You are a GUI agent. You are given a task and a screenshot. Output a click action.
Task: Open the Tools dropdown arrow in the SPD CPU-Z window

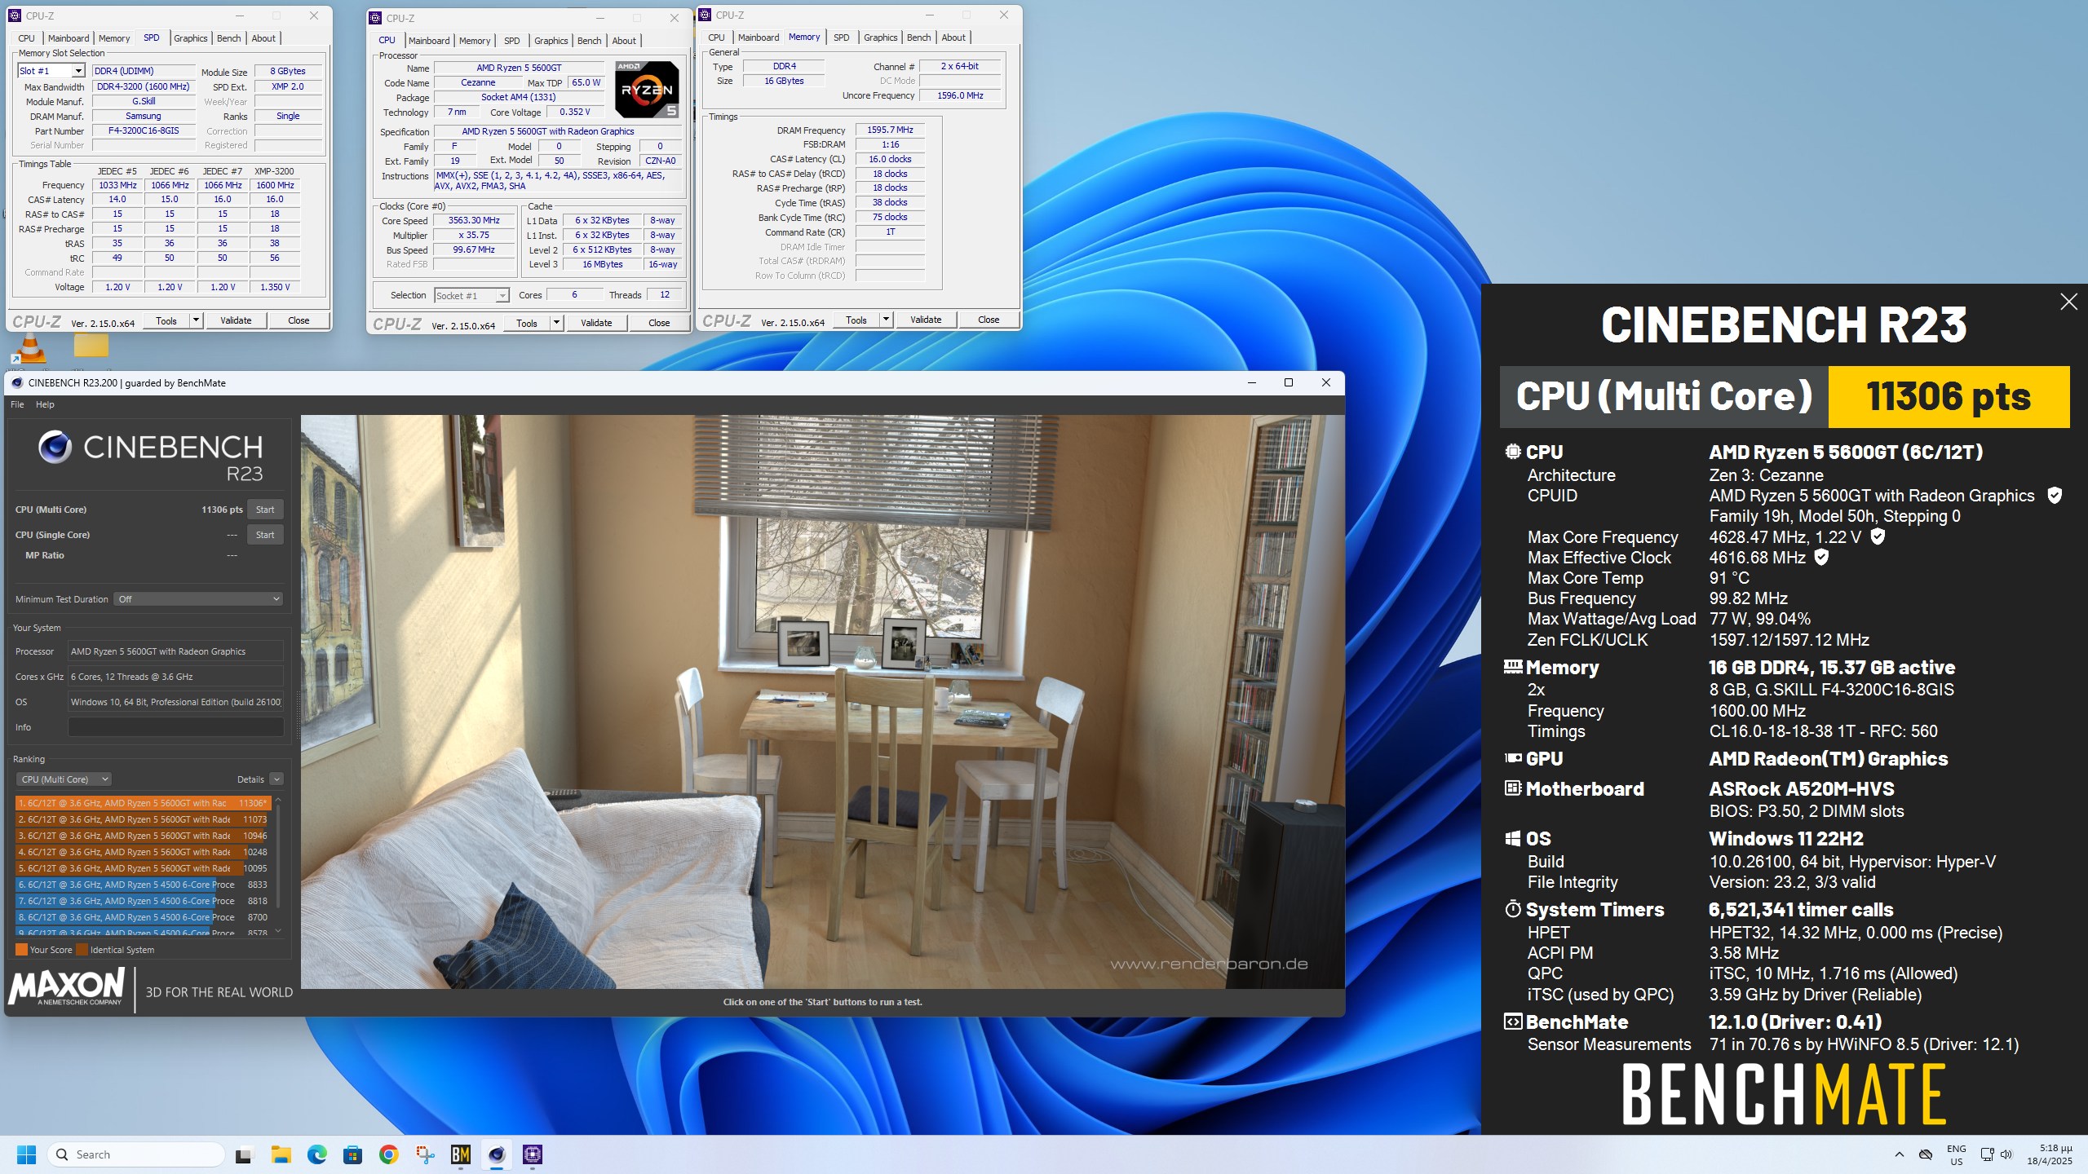coord(196,320)
